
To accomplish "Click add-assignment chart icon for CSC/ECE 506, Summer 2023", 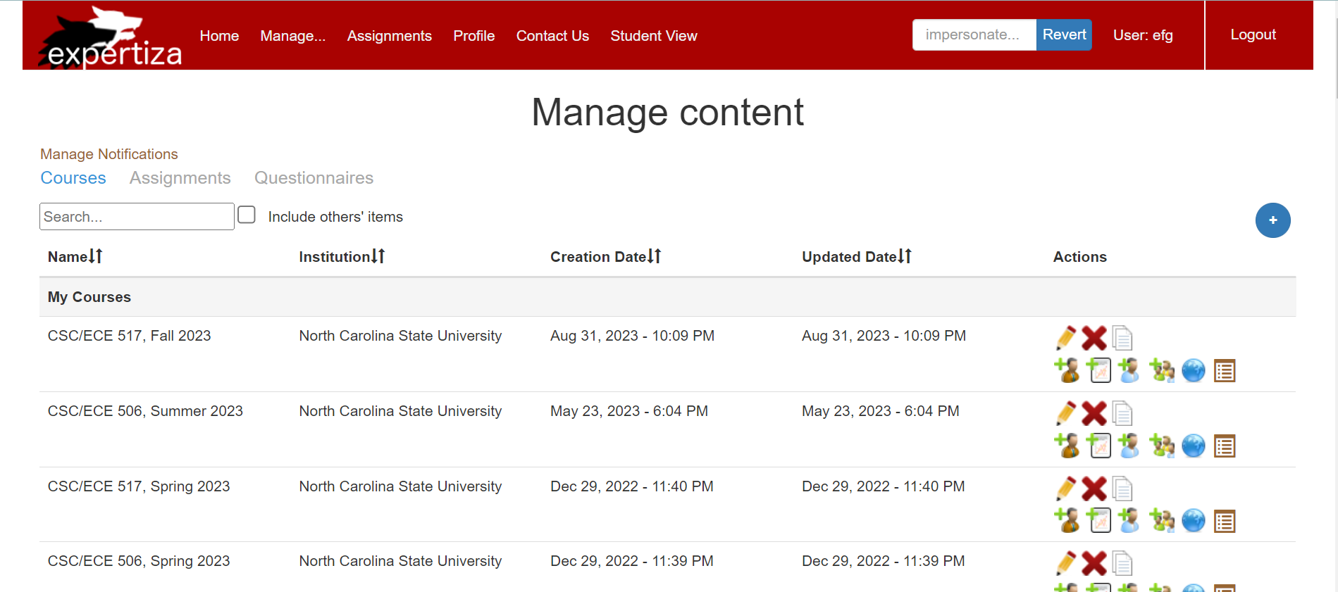I will pos(1098,446).
